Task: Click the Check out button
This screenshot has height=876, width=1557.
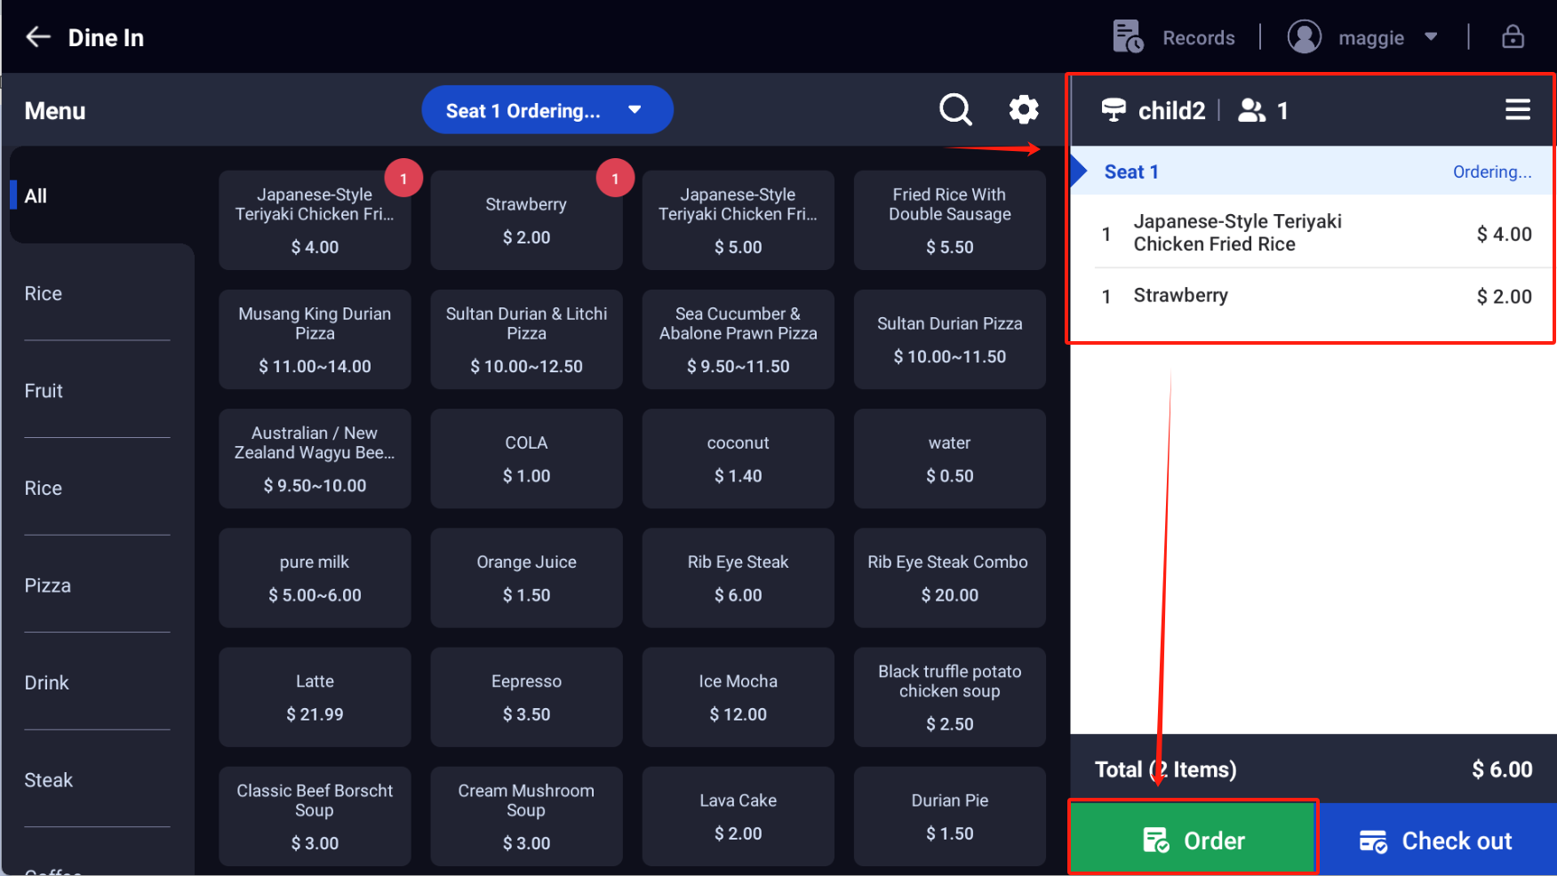Action: click(1437, 840)
